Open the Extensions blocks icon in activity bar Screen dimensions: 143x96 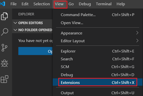coord(5,79)
